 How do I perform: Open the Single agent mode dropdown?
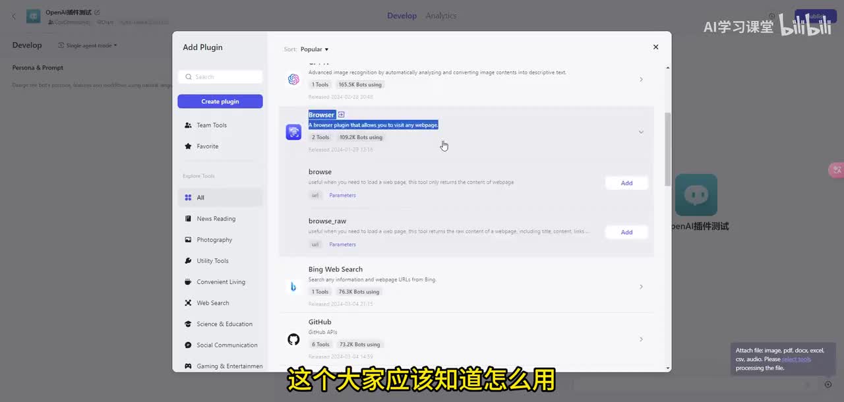pos(88,45)
